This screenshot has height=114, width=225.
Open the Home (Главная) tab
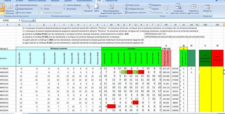click(7, 1)
